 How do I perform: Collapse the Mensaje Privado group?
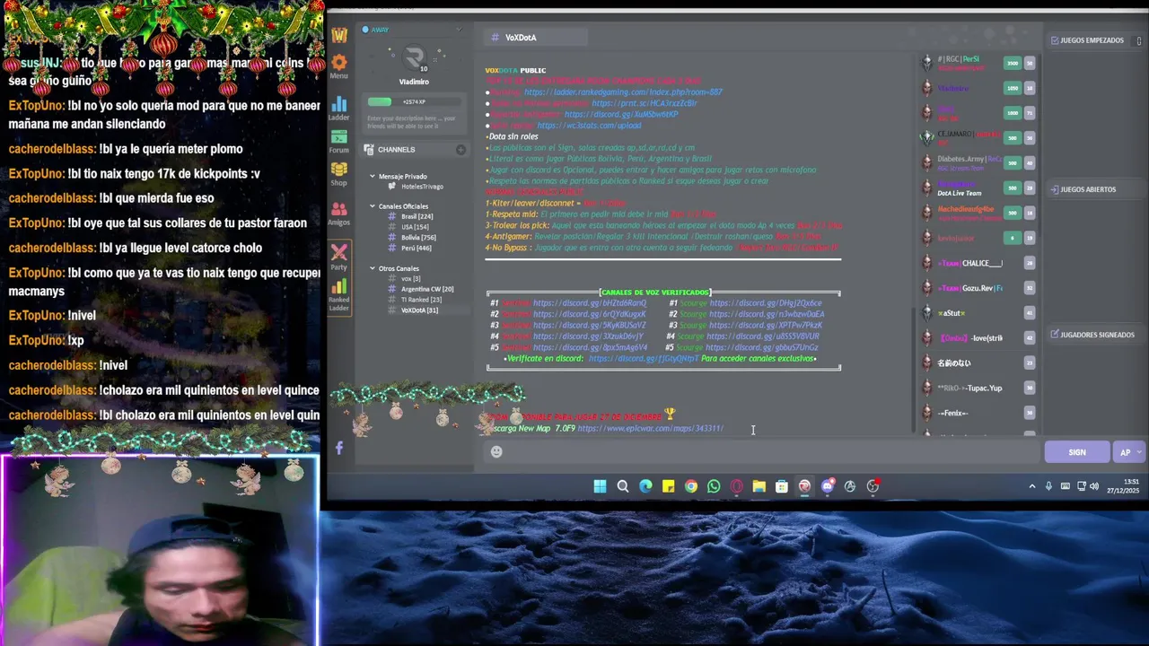click(373, 177)
